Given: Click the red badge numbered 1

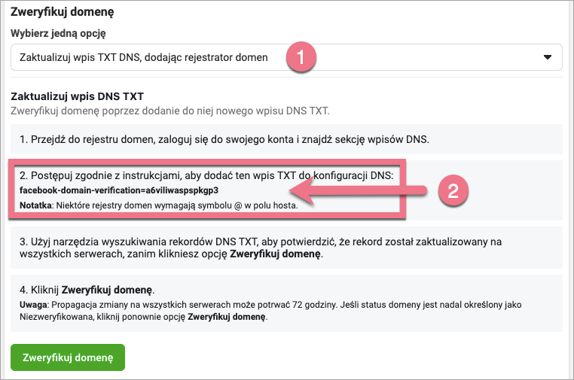Looking at the screenshot, I should [302, 57].
